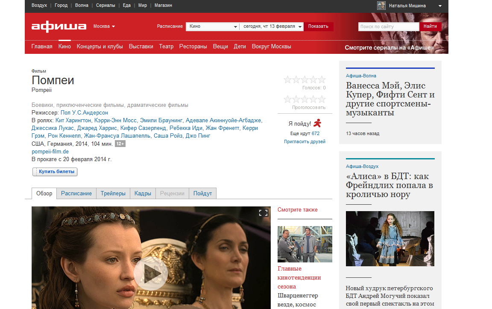Click Смотрите сериалы на «Афише» banner
This screenshot has width=492, height=309.
pos(389,48)
